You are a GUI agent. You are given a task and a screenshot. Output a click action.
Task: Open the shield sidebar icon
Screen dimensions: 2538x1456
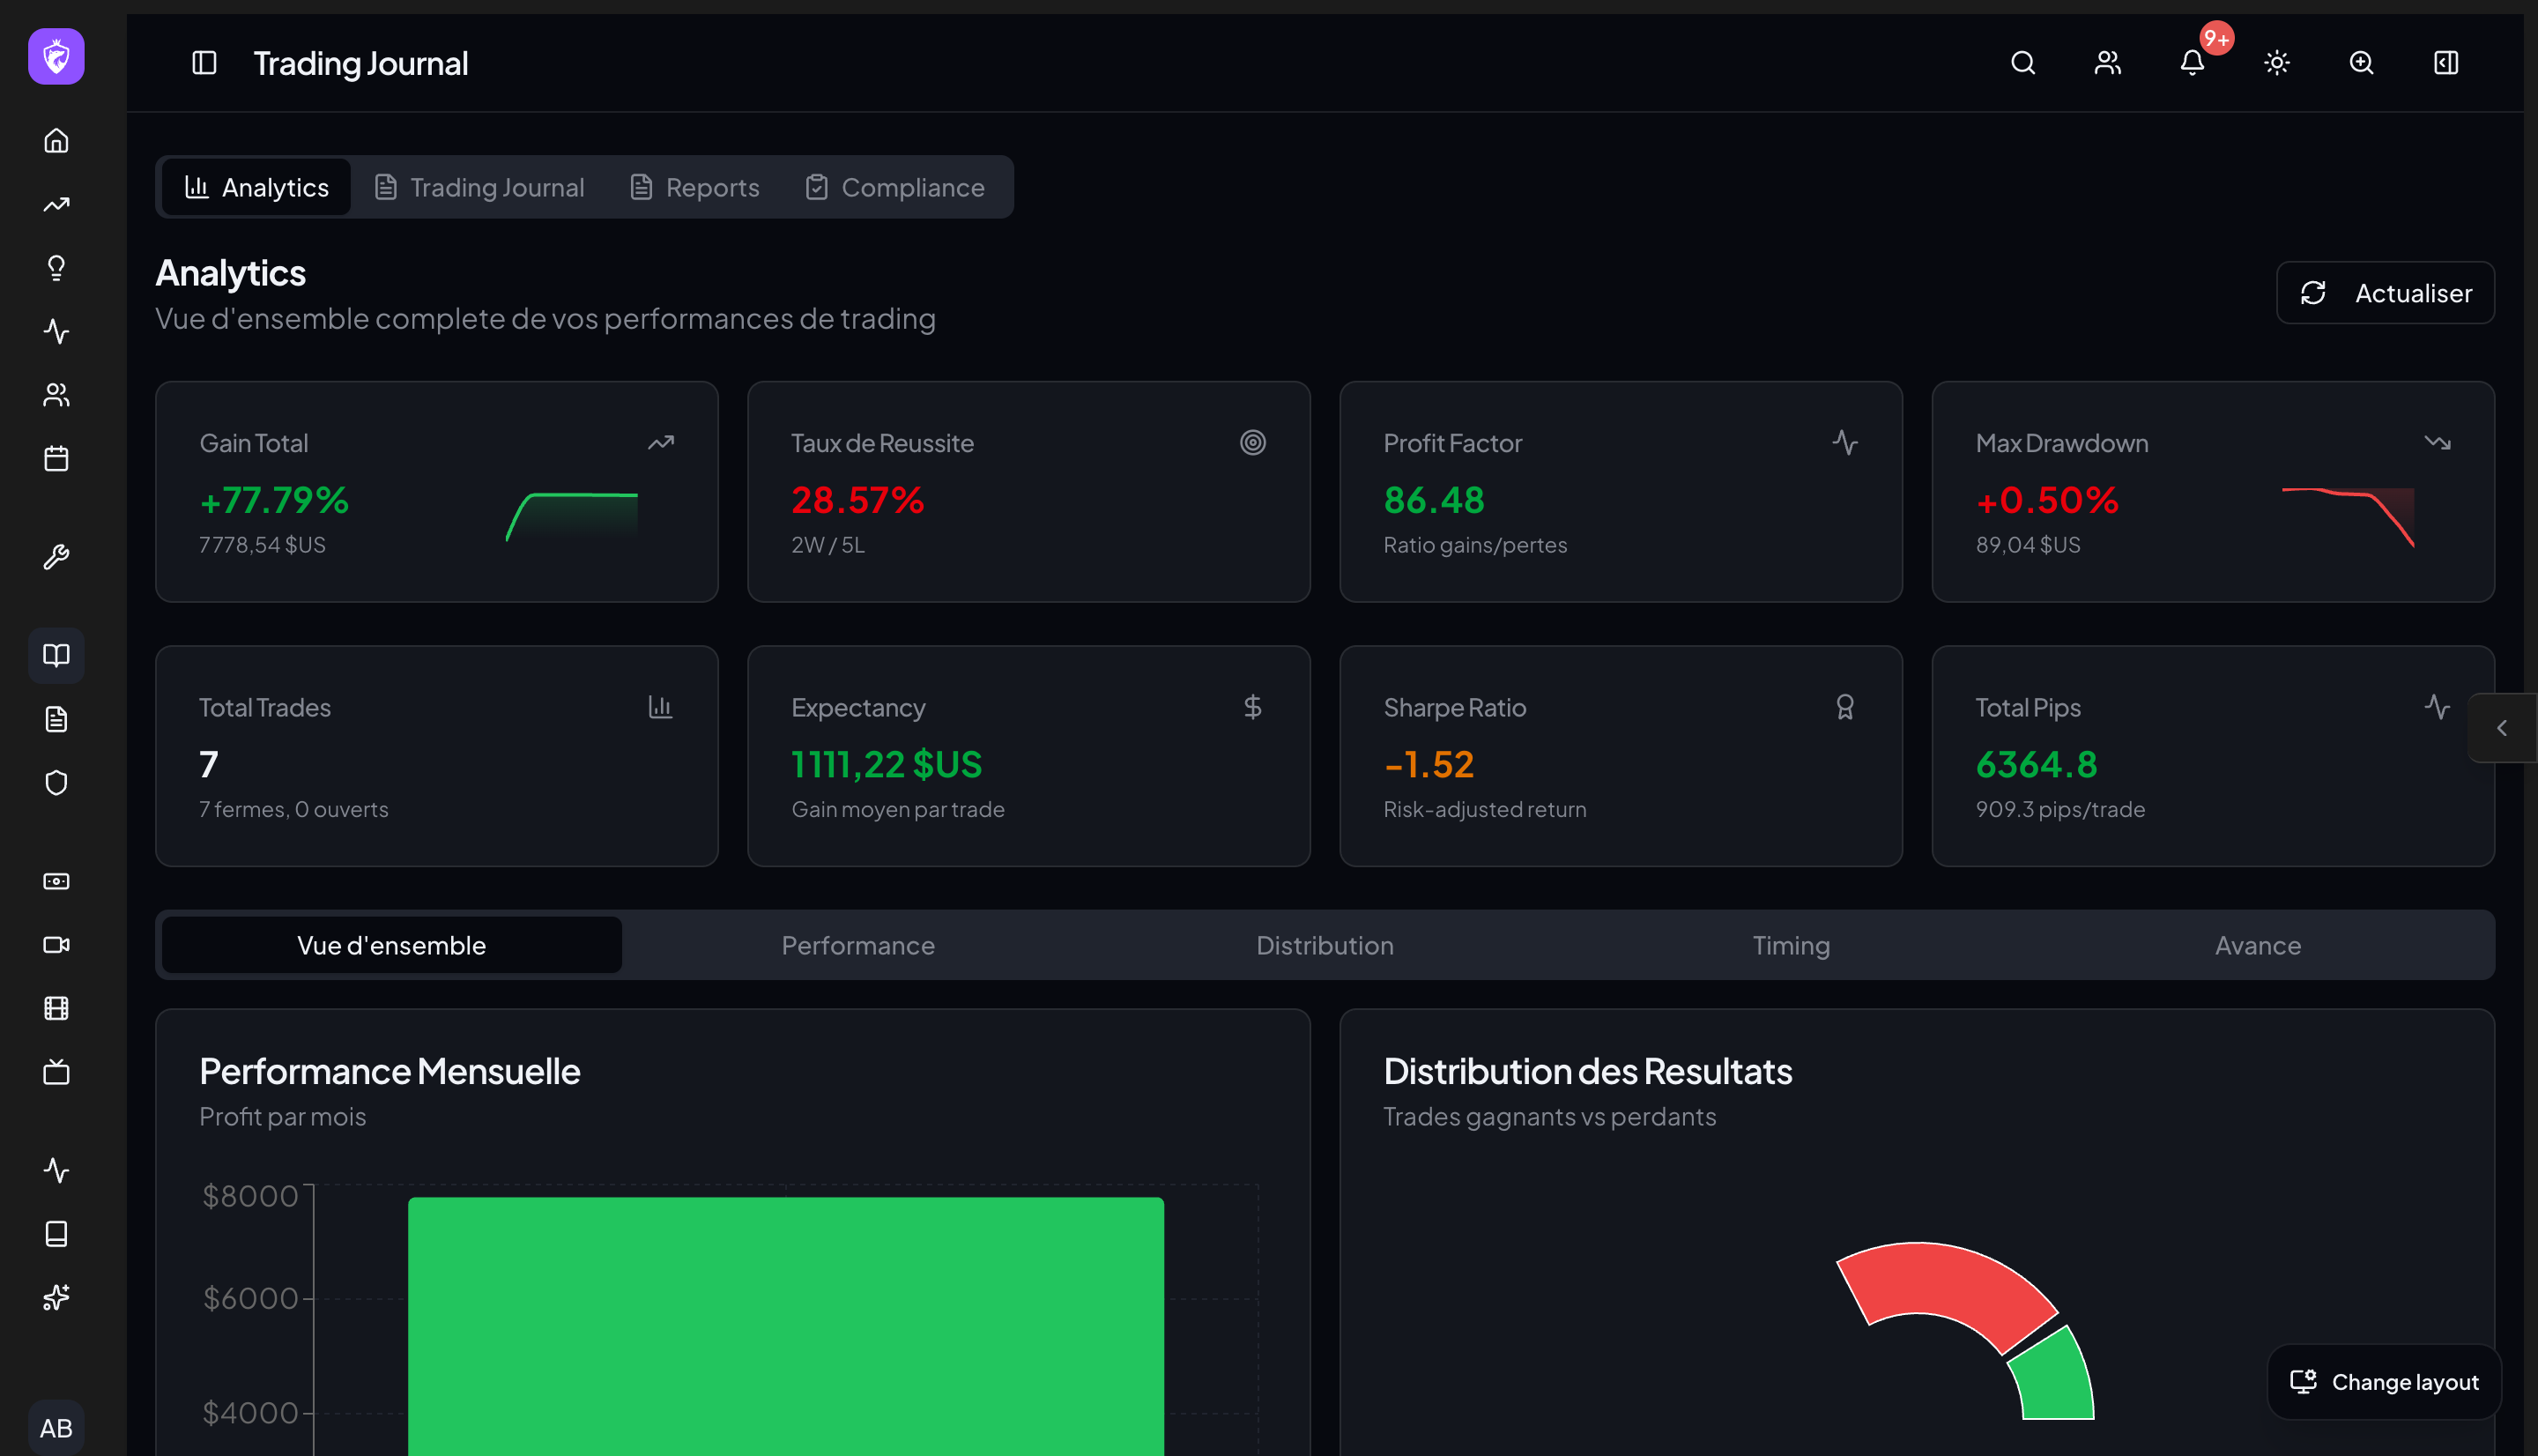coord(56,783)
